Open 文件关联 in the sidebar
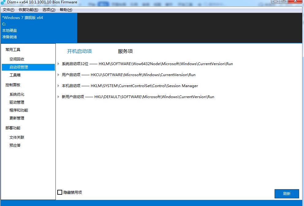This screenshot has width=304, height=206. 17,138
